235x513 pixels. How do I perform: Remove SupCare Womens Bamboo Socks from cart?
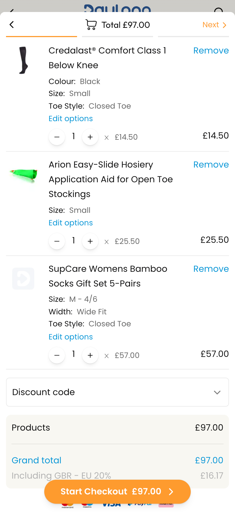[211, 269]
